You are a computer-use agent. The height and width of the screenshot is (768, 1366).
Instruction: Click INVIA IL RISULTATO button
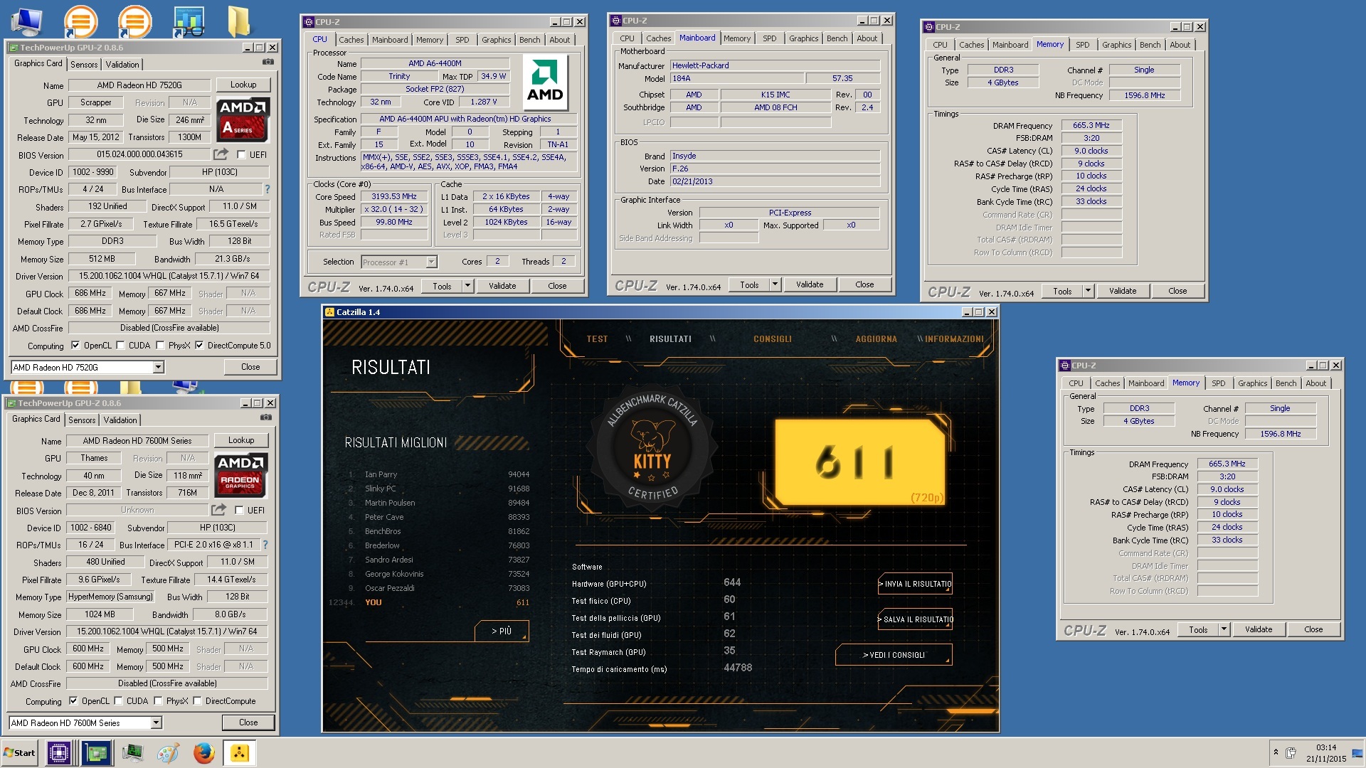[x=915, y=584]
